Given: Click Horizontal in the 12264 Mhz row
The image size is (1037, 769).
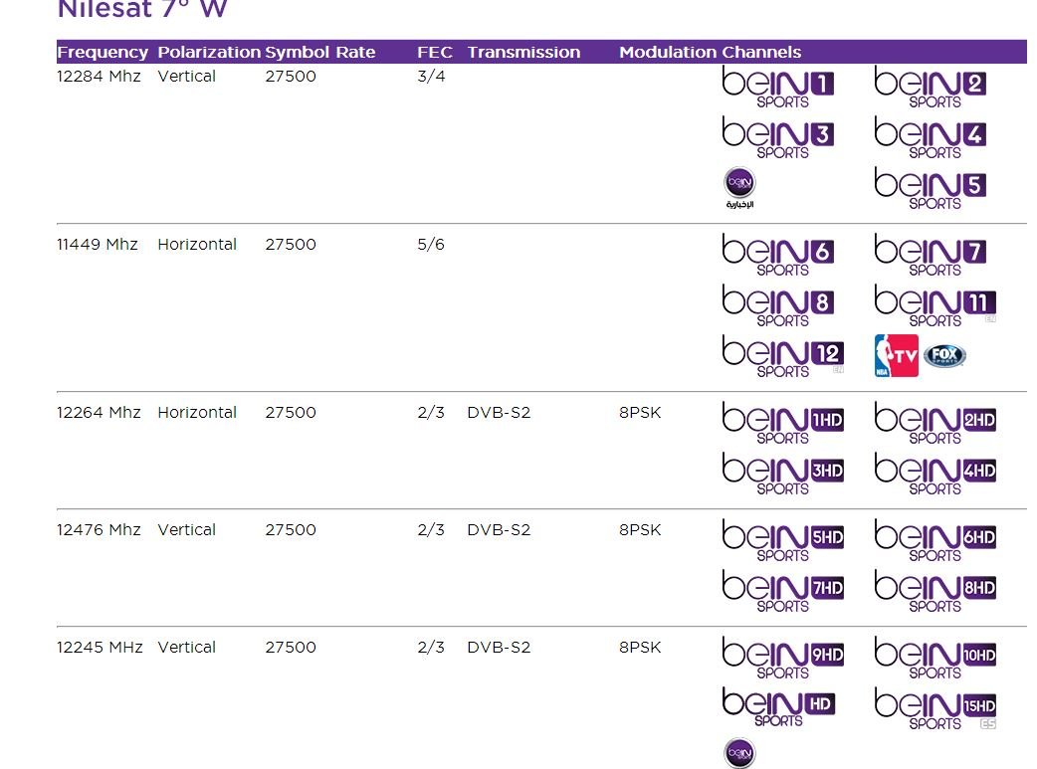Looking at the screenshot, I should [x=197, y=412].
